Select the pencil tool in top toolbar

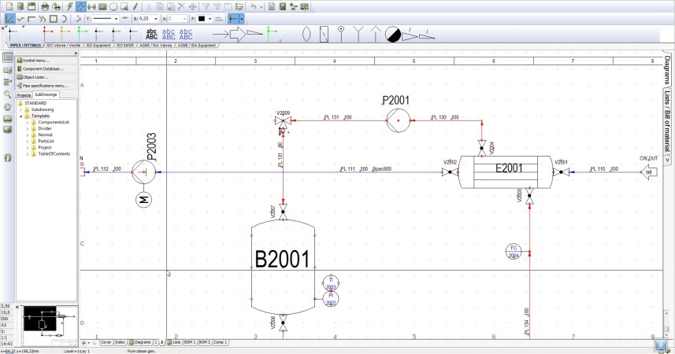click(x=135, y=6)
